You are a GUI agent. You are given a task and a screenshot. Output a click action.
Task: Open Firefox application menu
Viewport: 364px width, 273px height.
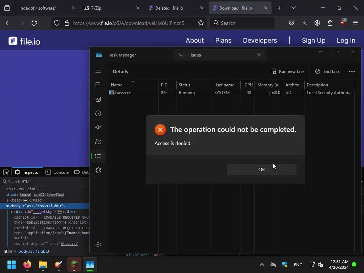355,23
